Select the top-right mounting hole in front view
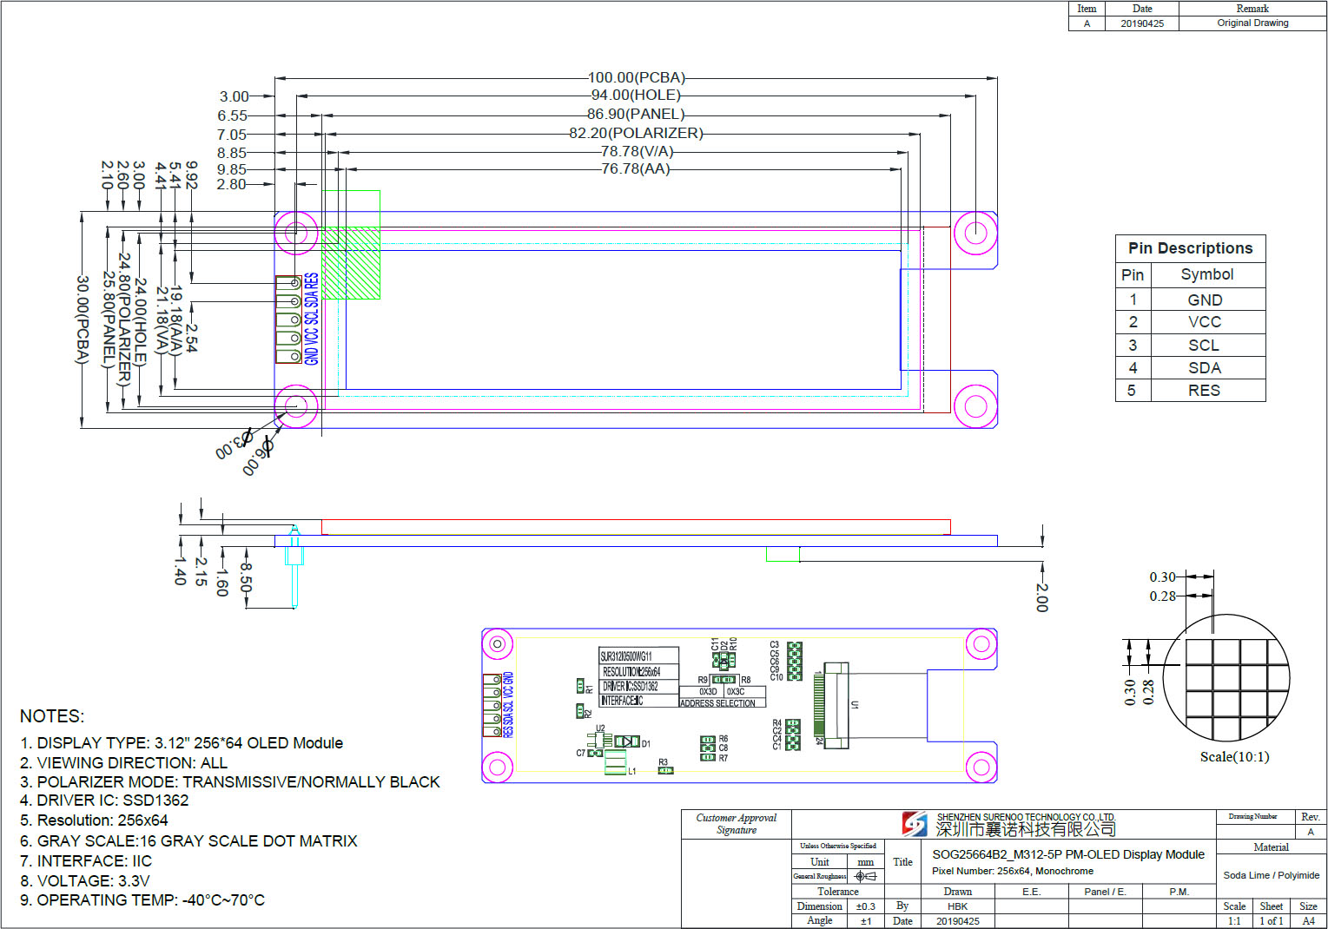 [x=975, y=233]
